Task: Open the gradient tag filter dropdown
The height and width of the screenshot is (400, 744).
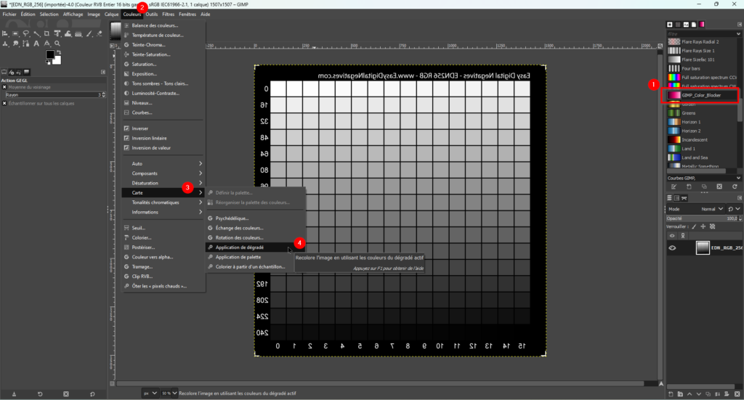Action: click(738, 33)
